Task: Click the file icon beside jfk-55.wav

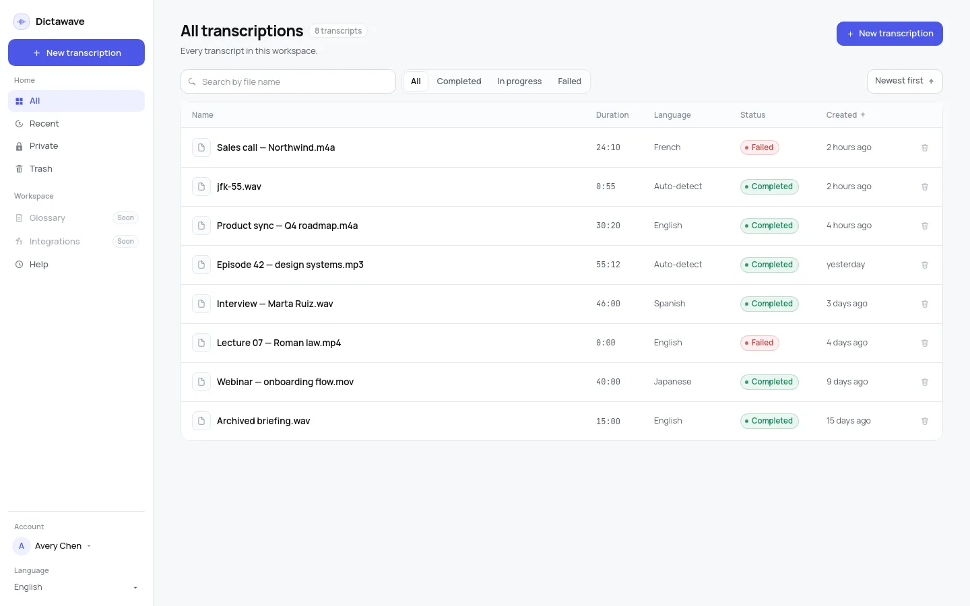Action: [201, 187]
